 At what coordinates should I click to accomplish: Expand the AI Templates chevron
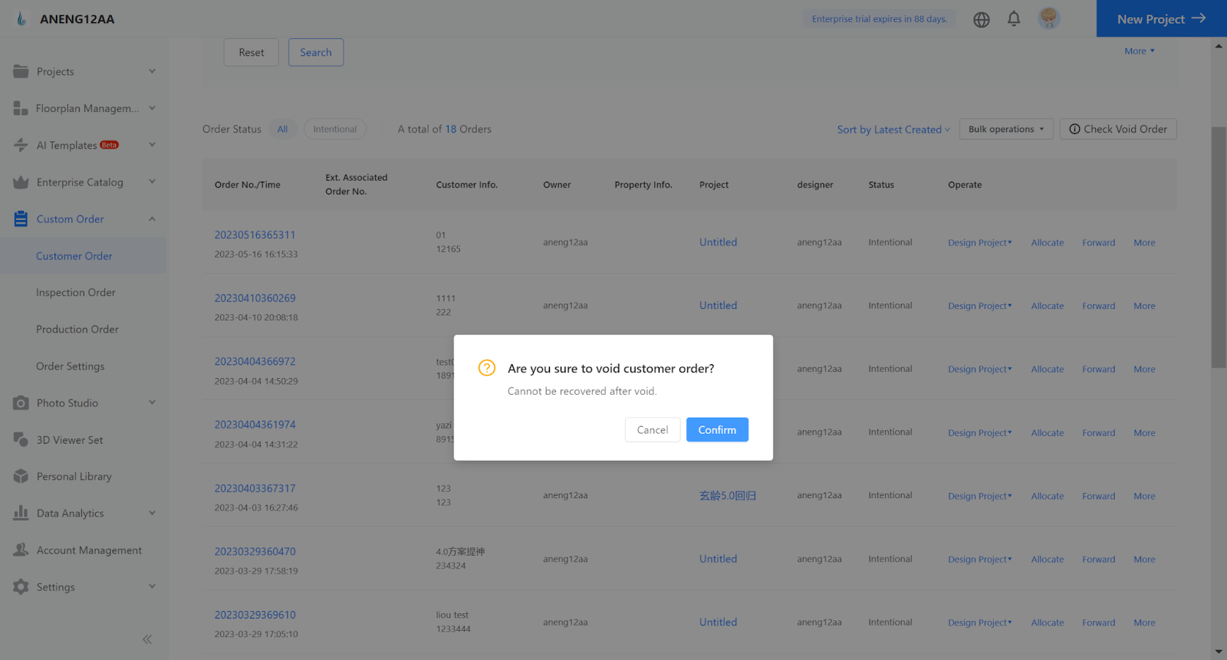click(x=152, y=145)
